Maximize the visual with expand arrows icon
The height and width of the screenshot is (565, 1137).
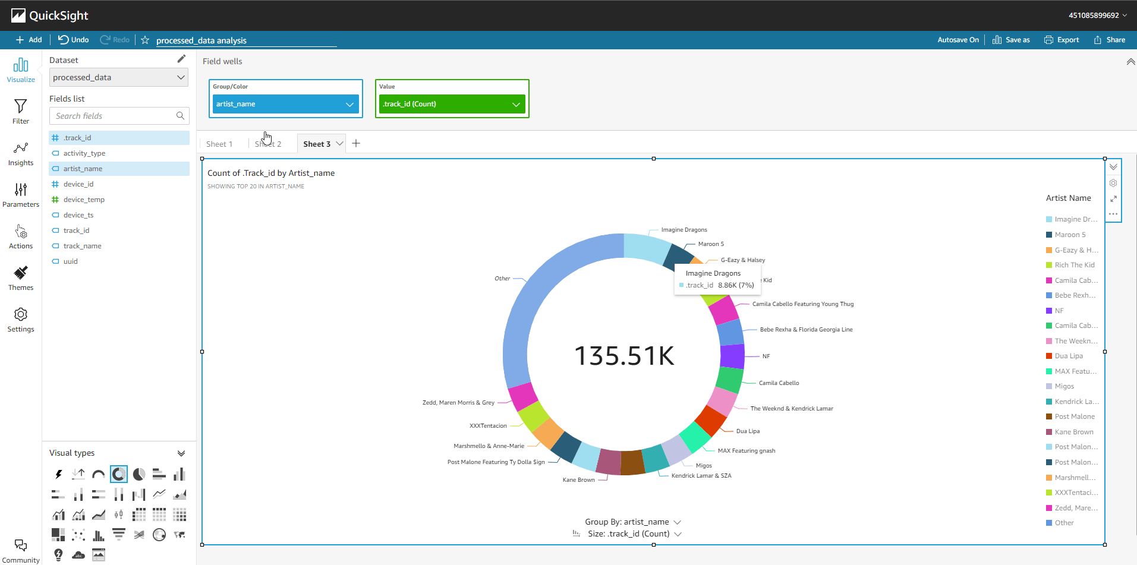(1113, 198)
